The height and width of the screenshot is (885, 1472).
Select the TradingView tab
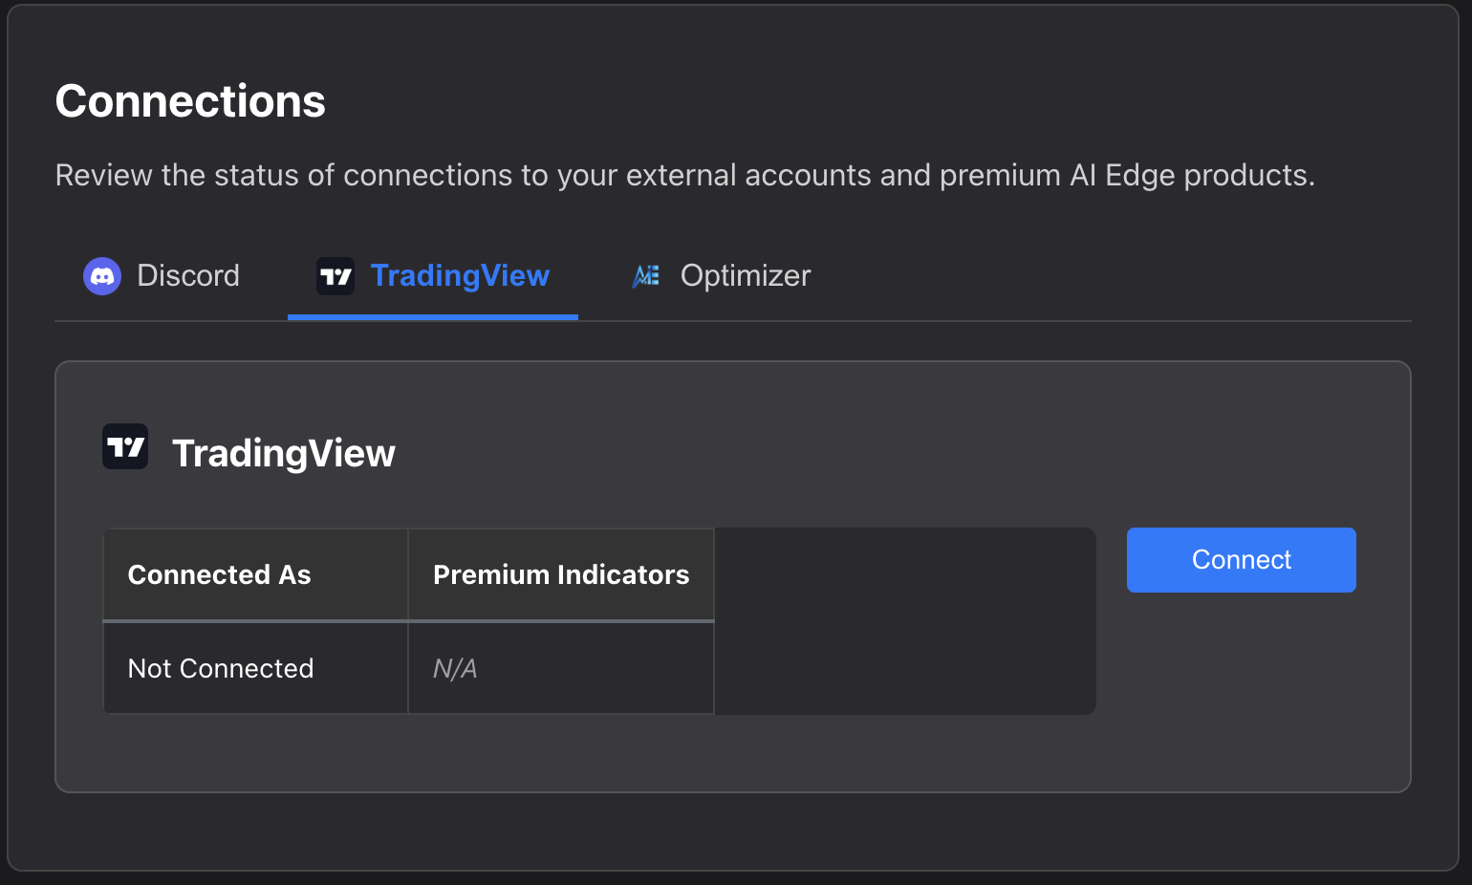pos(432,275)
